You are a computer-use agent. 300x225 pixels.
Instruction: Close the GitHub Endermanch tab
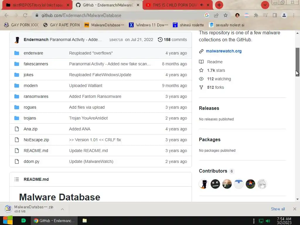(138, 5)
